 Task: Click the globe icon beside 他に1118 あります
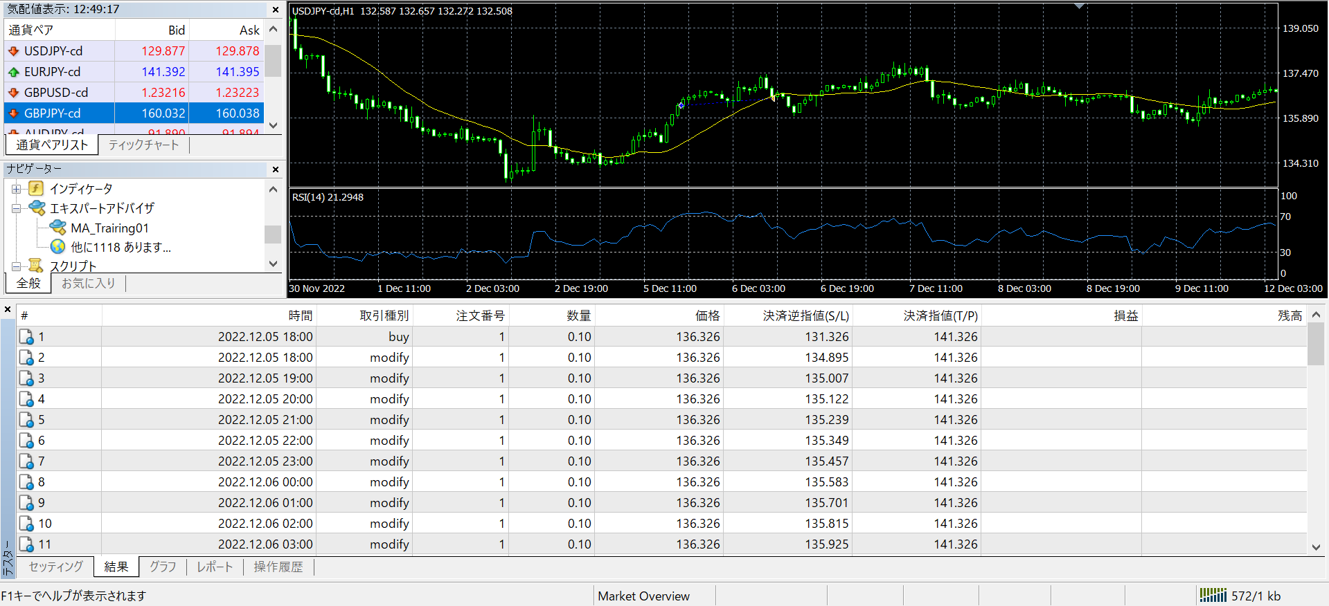coord(58,247)
